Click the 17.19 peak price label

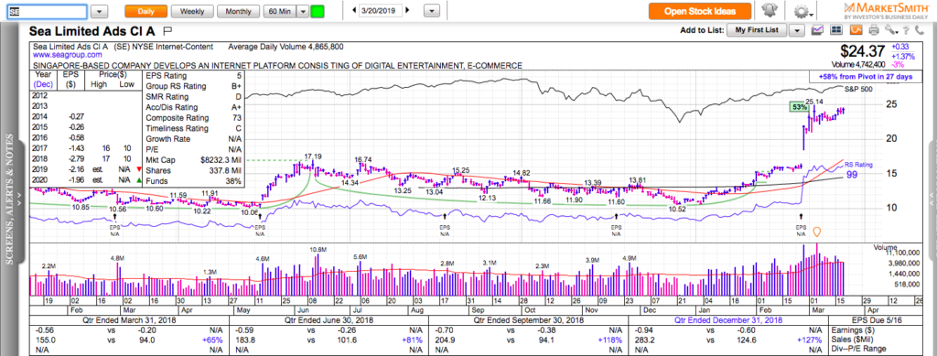313,156
